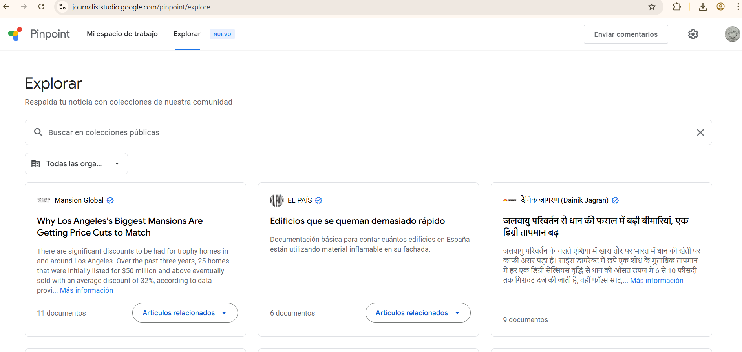Switch to Mi espacio de trabajo tab
742x352 pixels.
(x=122, y=34)
